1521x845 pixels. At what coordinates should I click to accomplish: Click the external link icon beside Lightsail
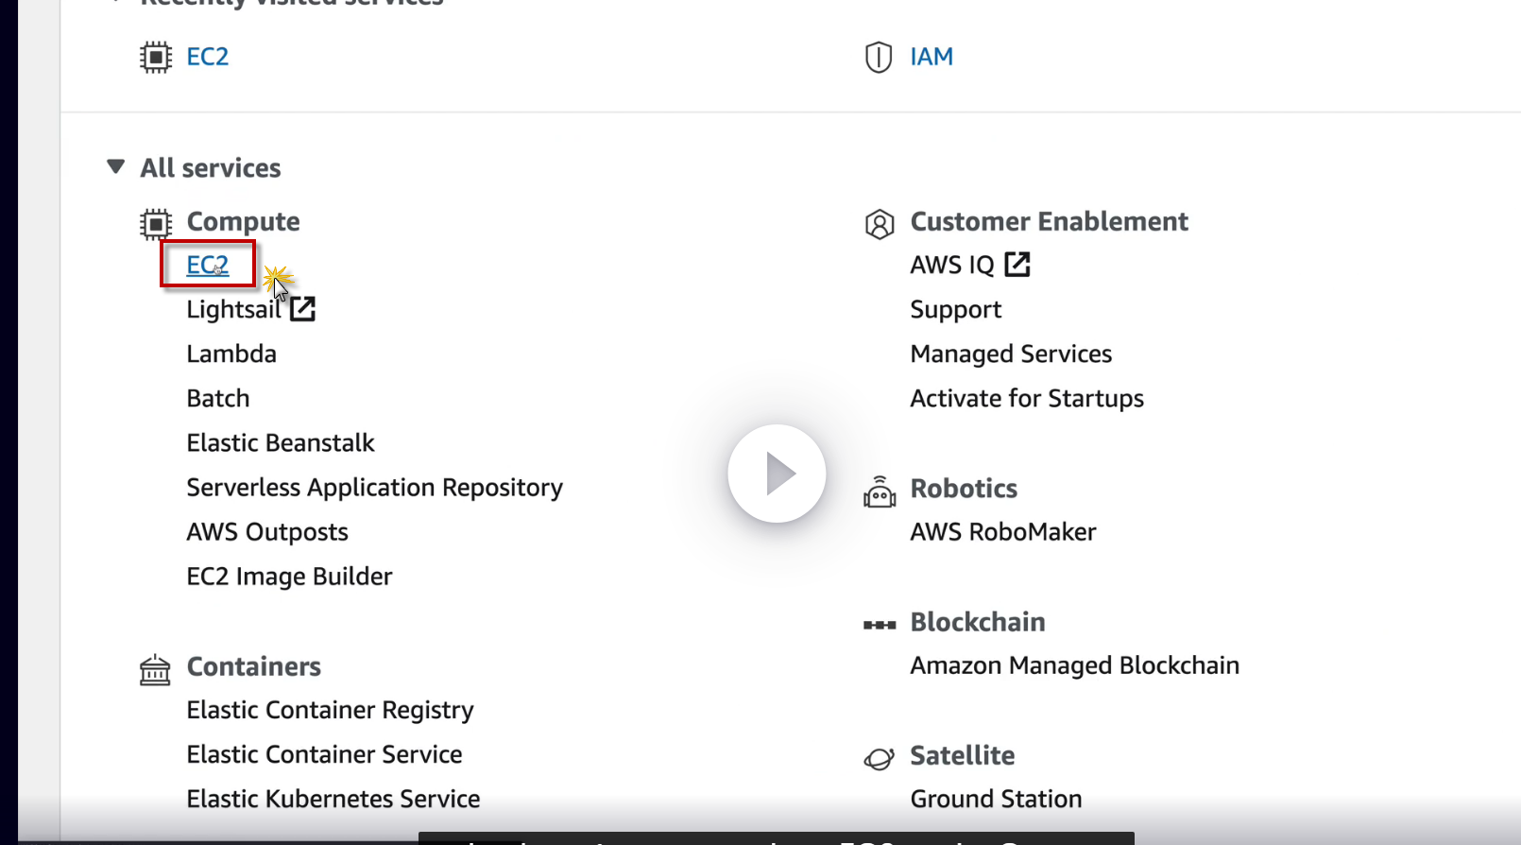[302, 309]
